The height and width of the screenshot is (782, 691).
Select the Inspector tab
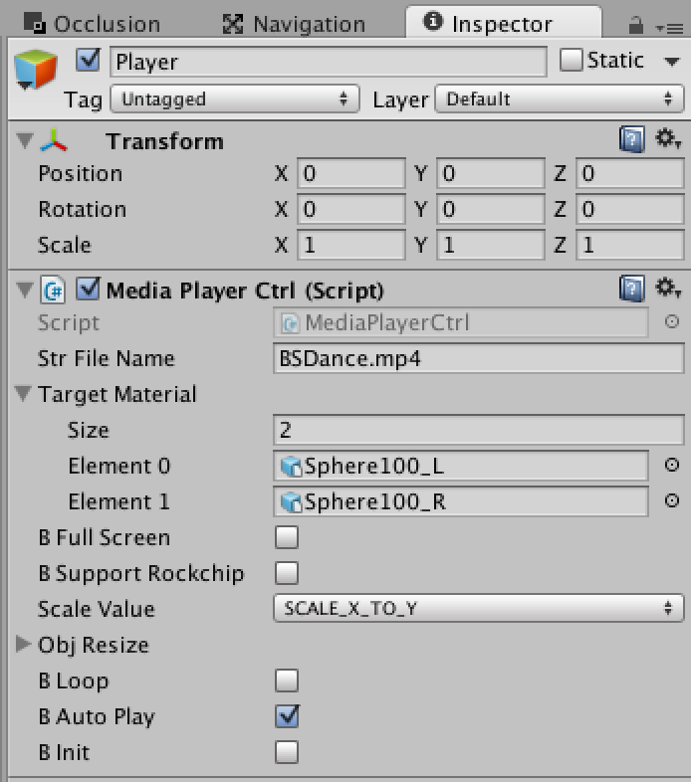(x=503, y=23)
